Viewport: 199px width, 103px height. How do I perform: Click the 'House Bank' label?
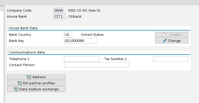(x=17, y=16)
